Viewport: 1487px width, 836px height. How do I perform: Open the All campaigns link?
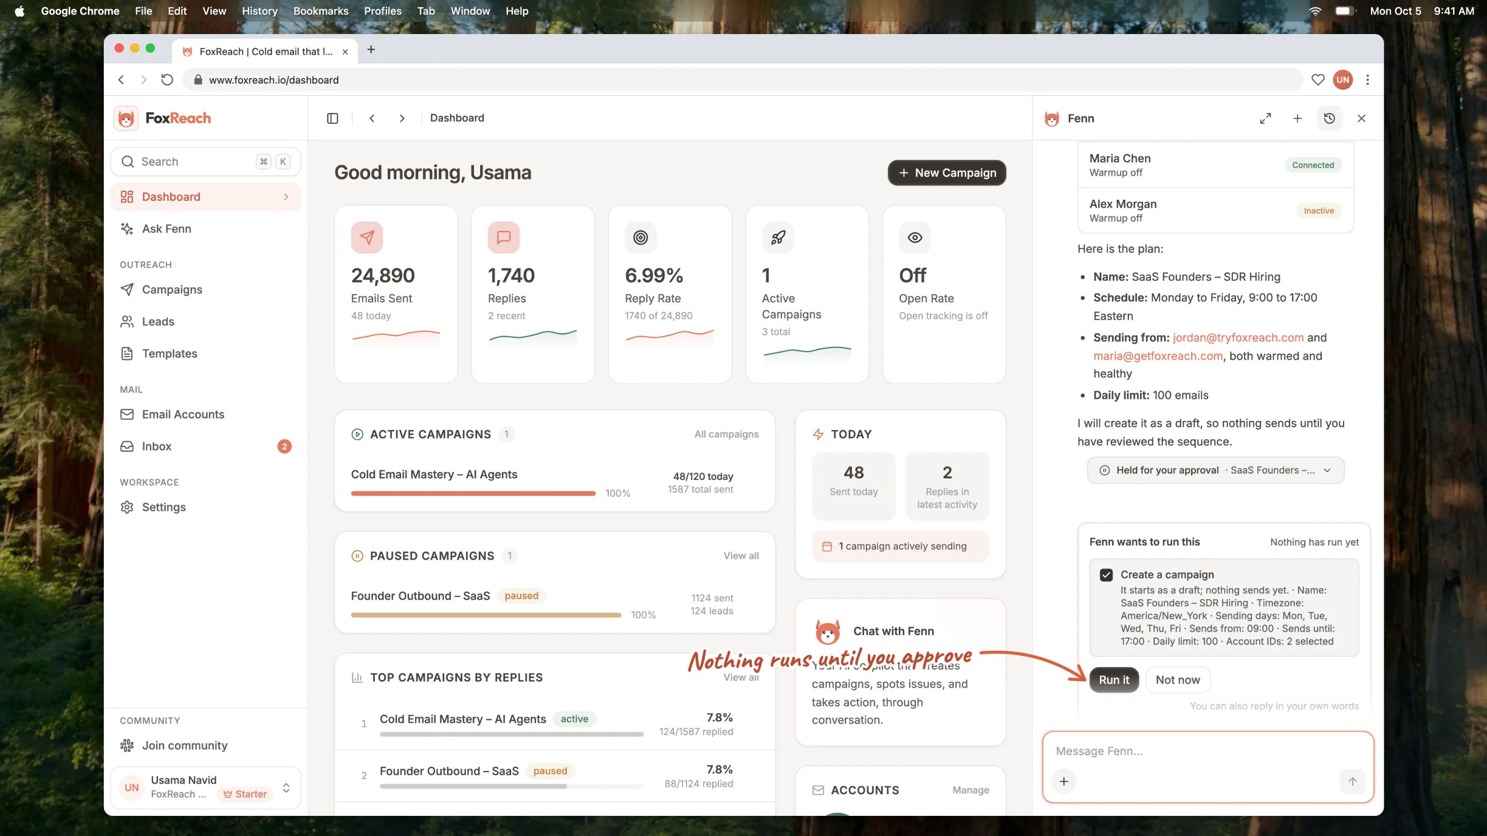pos(726,435)
